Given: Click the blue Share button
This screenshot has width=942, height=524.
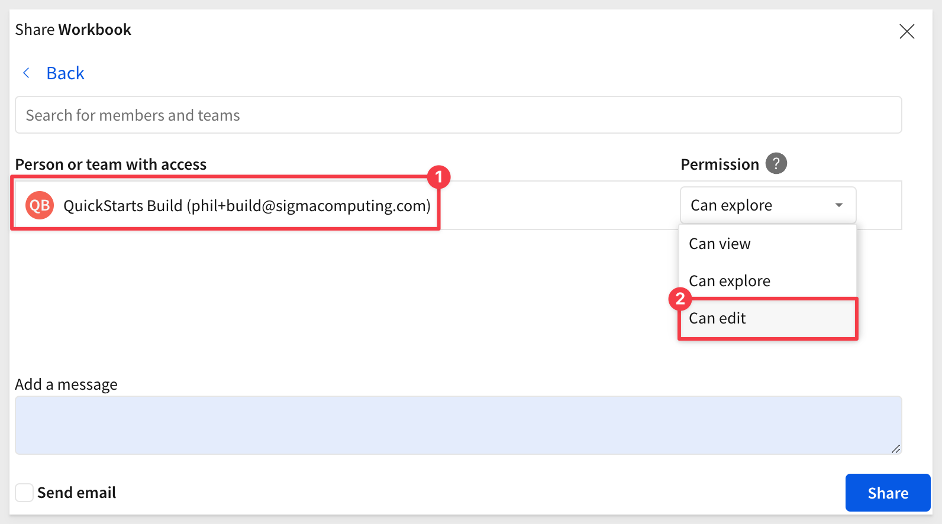Looking at the screenshot, I should (x=888, y=493).
